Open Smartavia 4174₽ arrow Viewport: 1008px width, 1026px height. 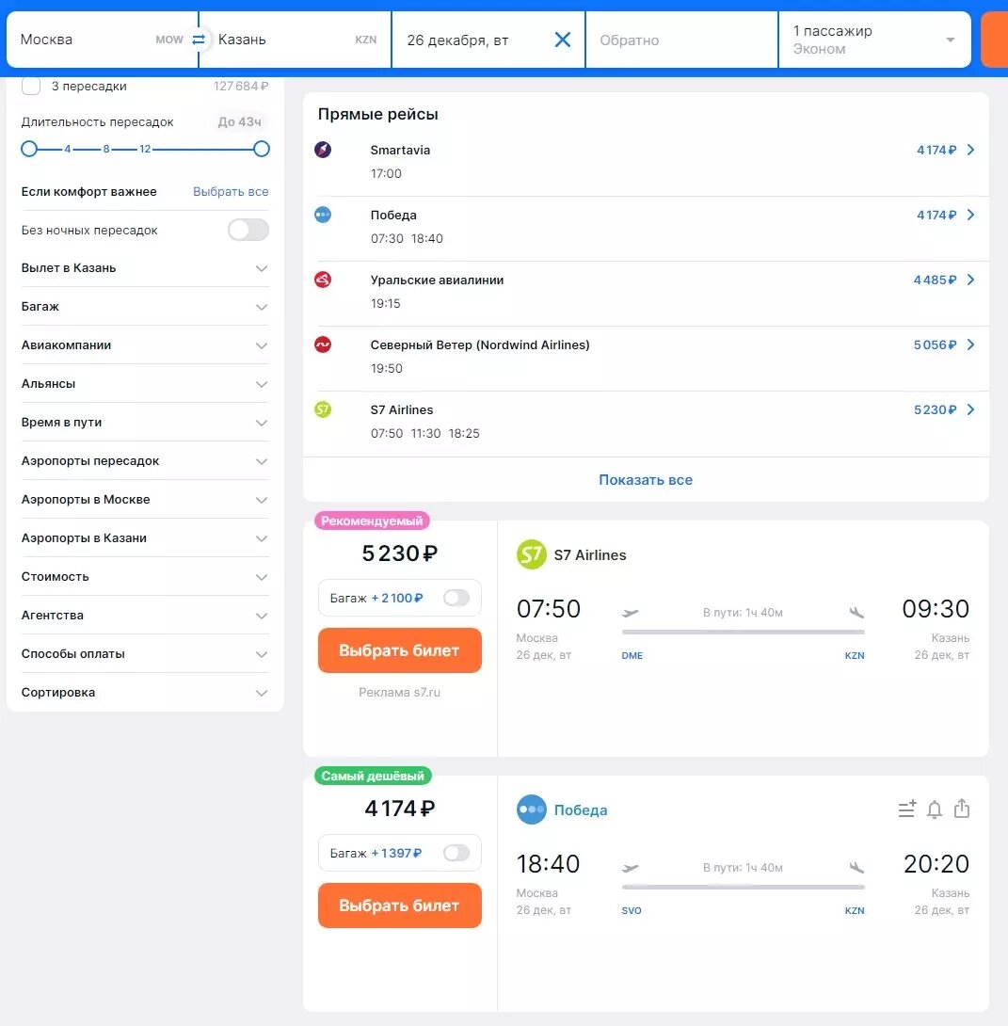970,150
